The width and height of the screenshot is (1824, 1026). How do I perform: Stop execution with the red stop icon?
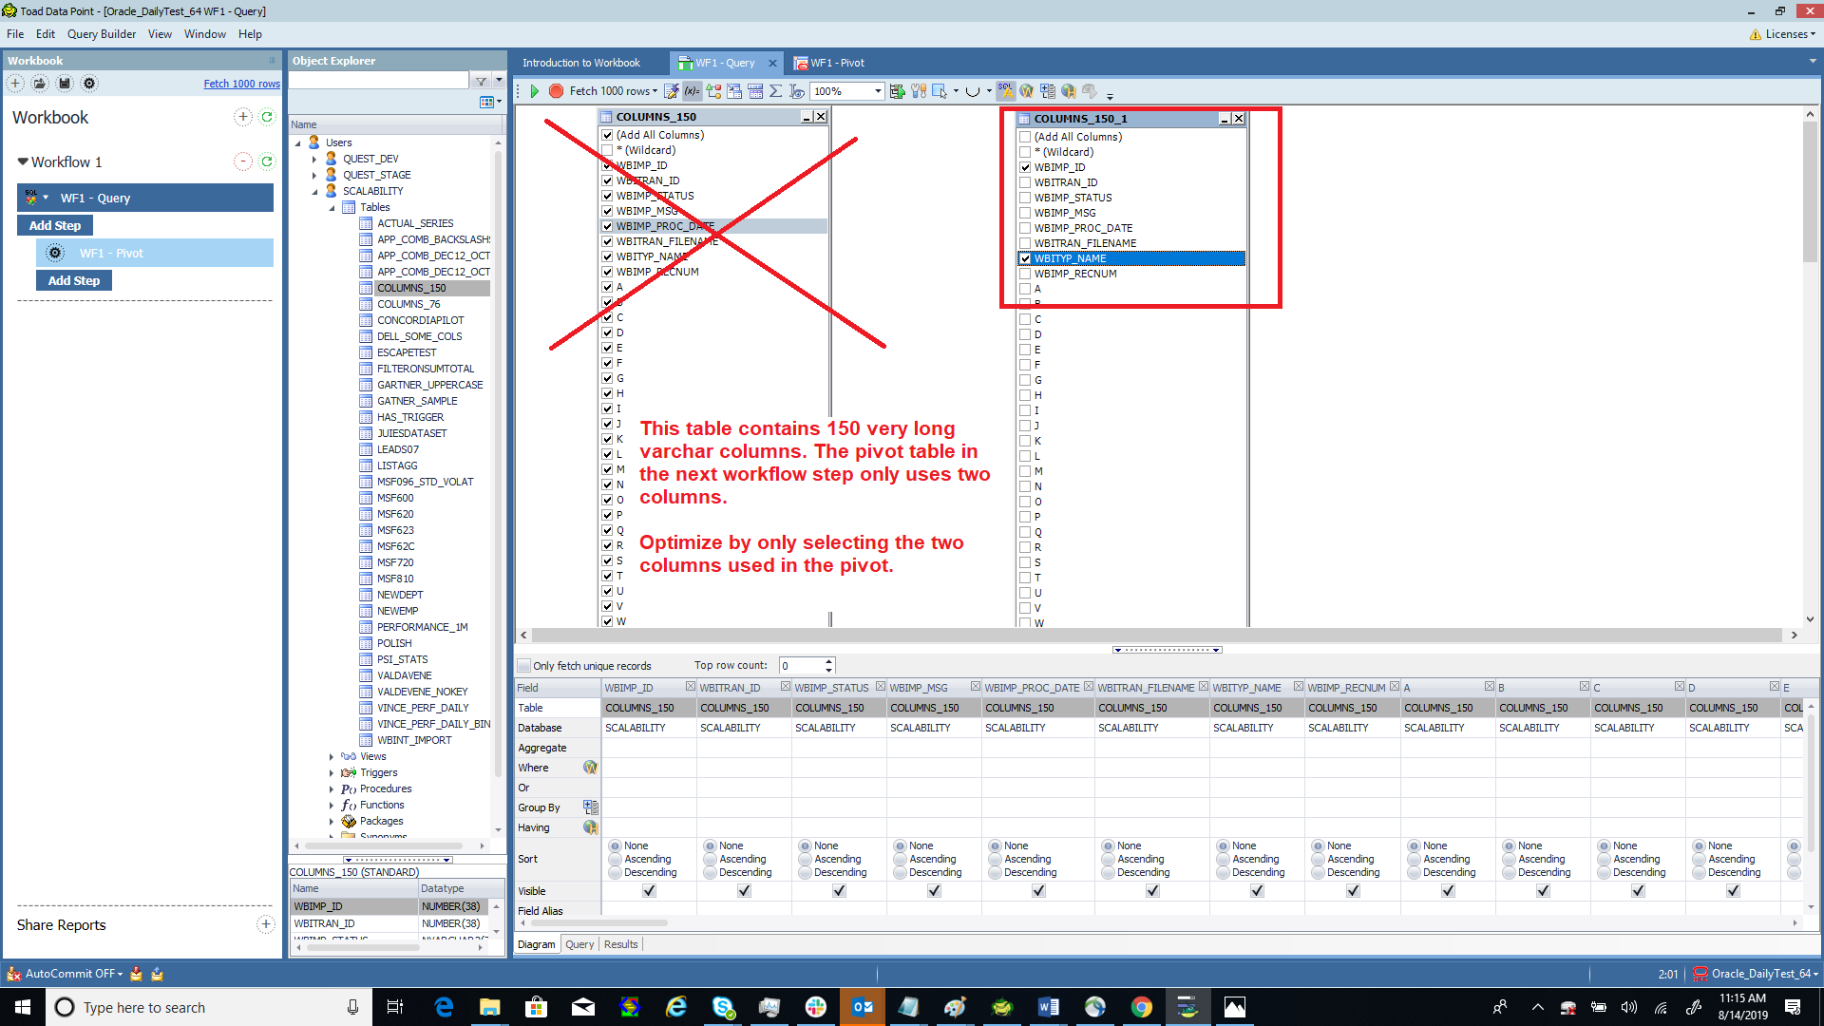(x=556, y=91)
